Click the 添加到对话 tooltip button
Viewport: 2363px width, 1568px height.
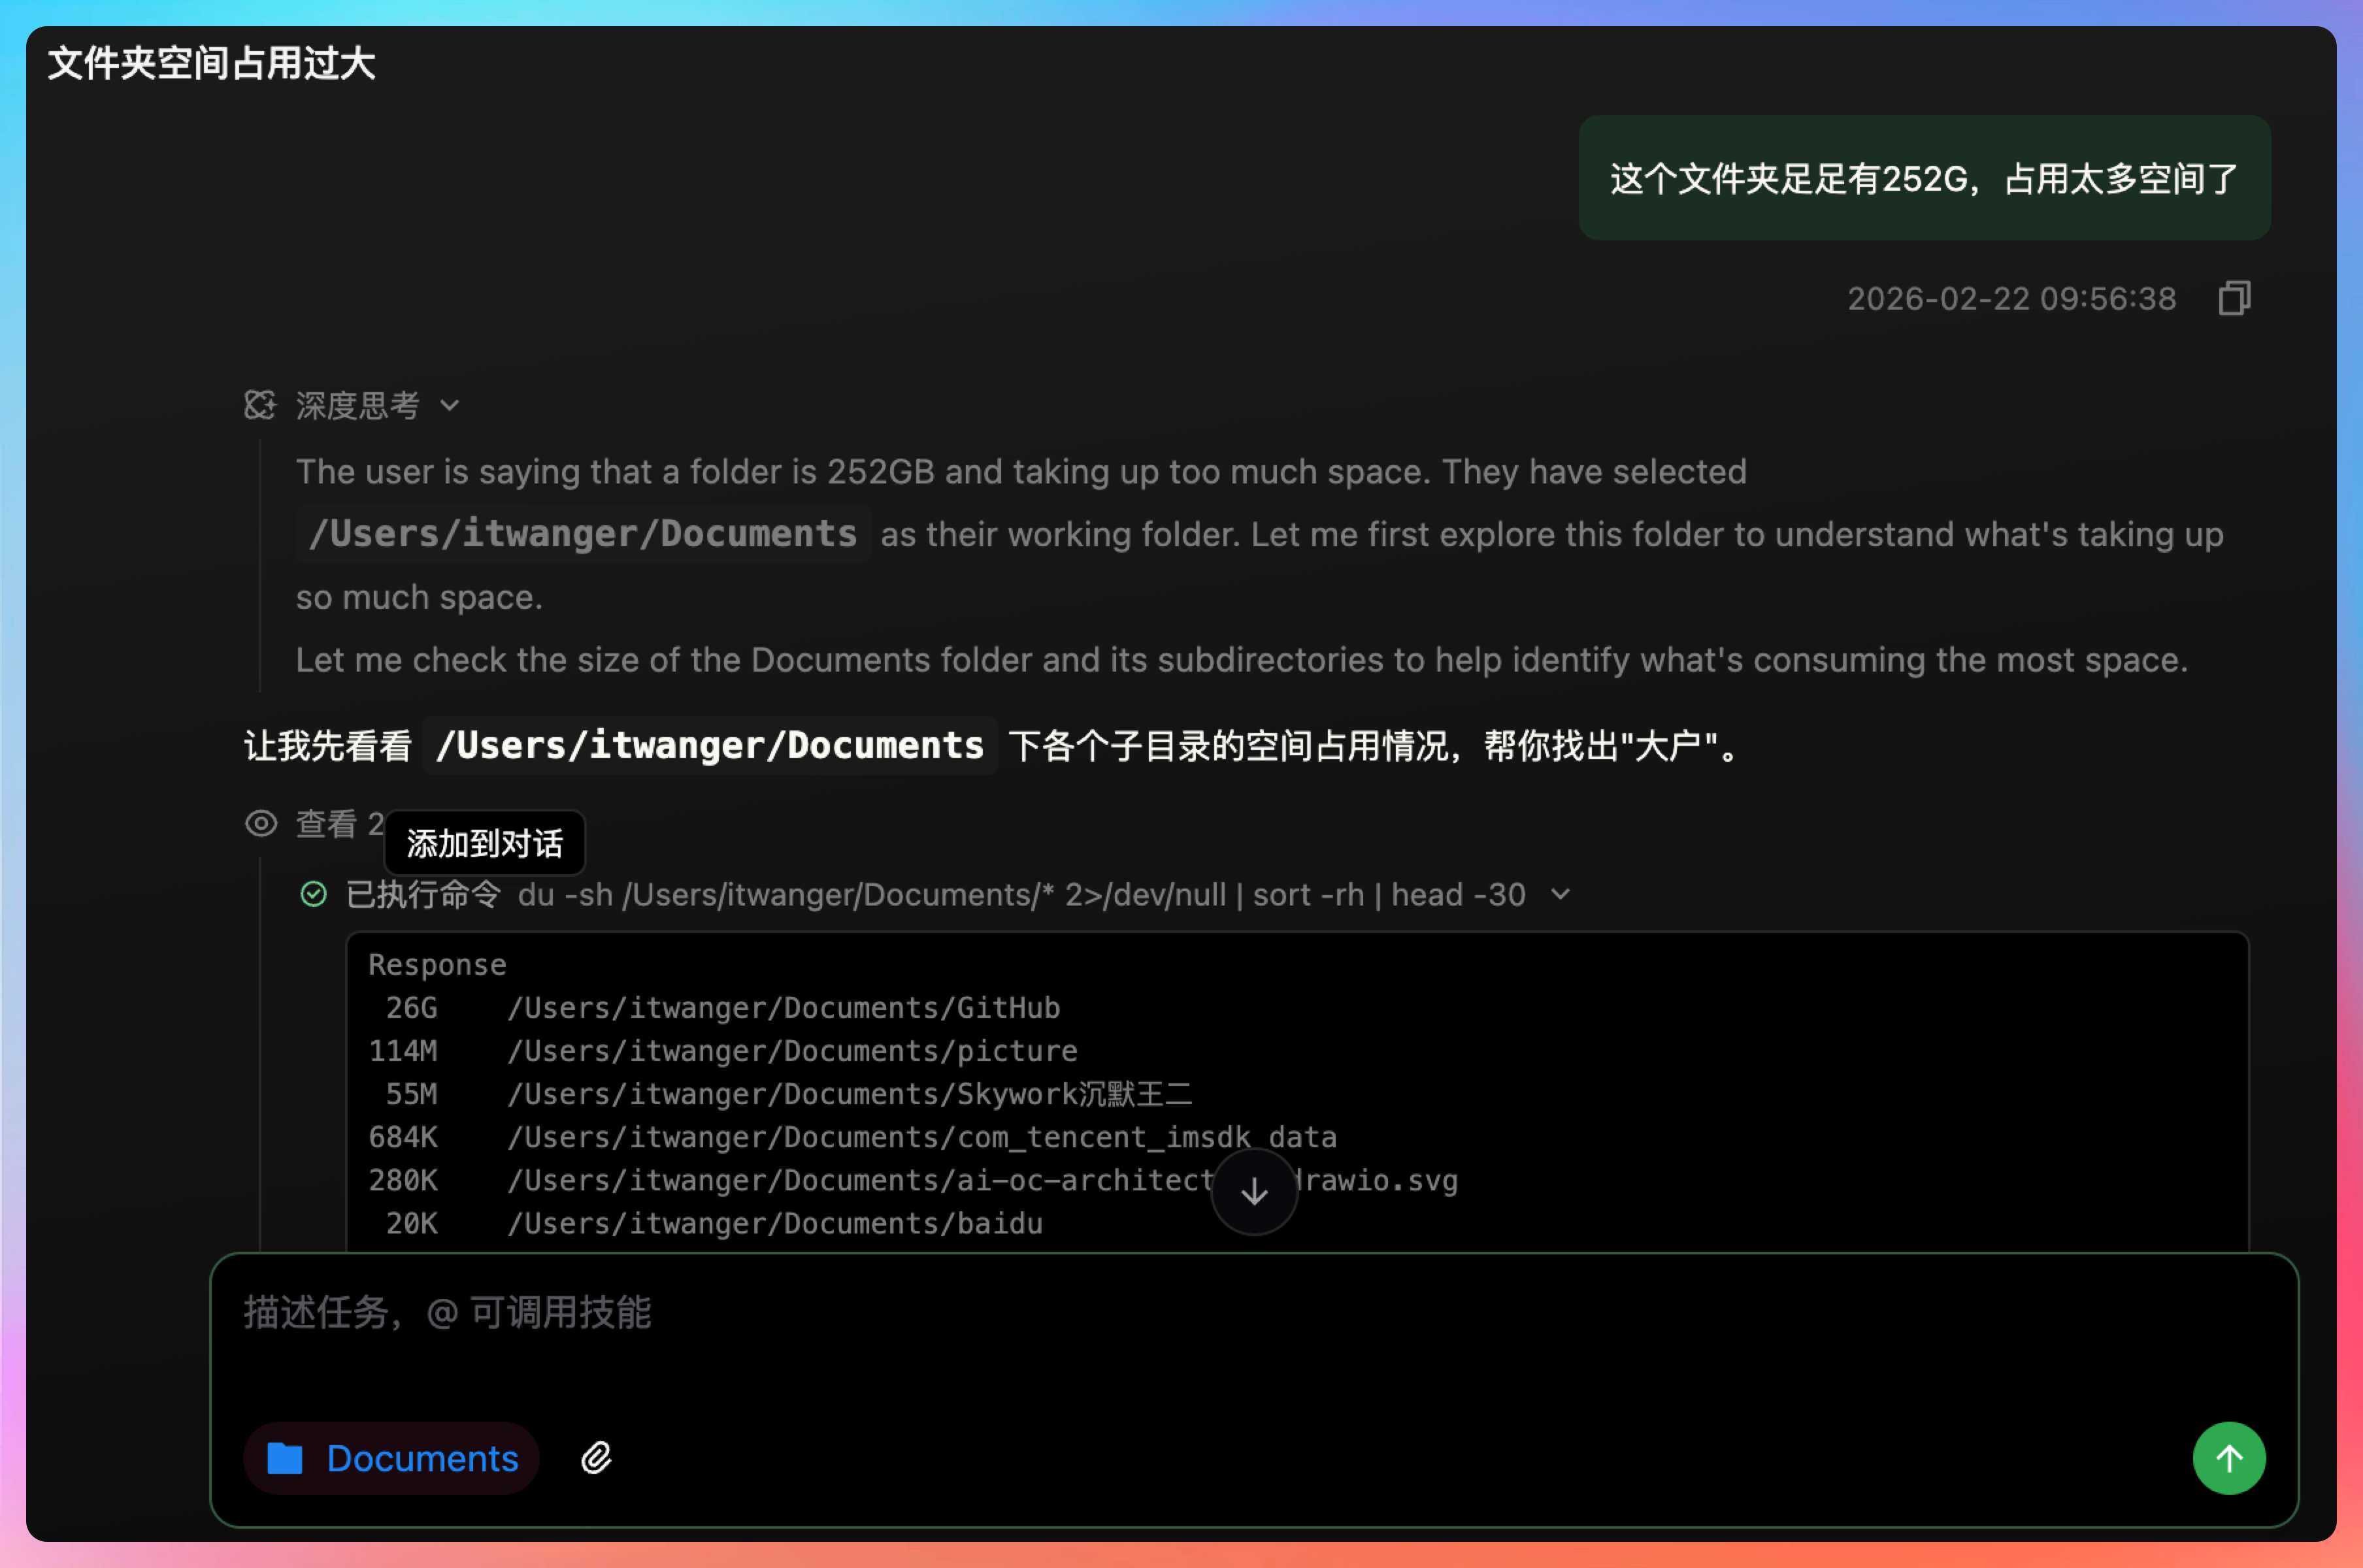coord(485,843)
